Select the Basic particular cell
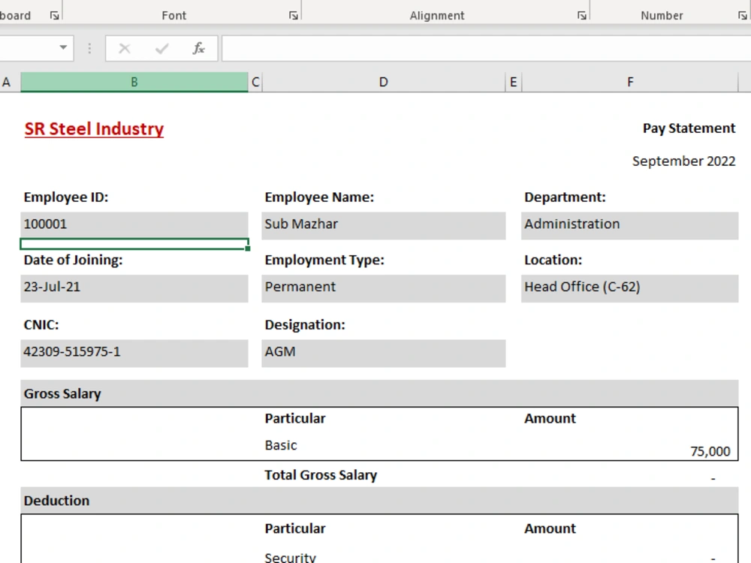This screenshot has height=563, width=751. pyautogui.click(x=281, y=445)
